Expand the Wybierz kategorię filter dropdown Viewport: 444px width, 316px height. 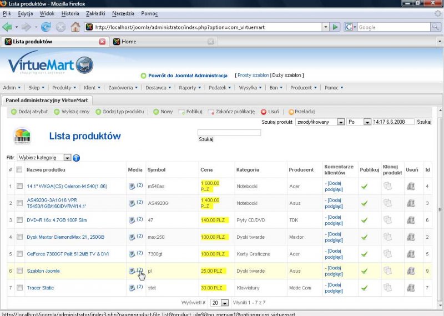67,158
